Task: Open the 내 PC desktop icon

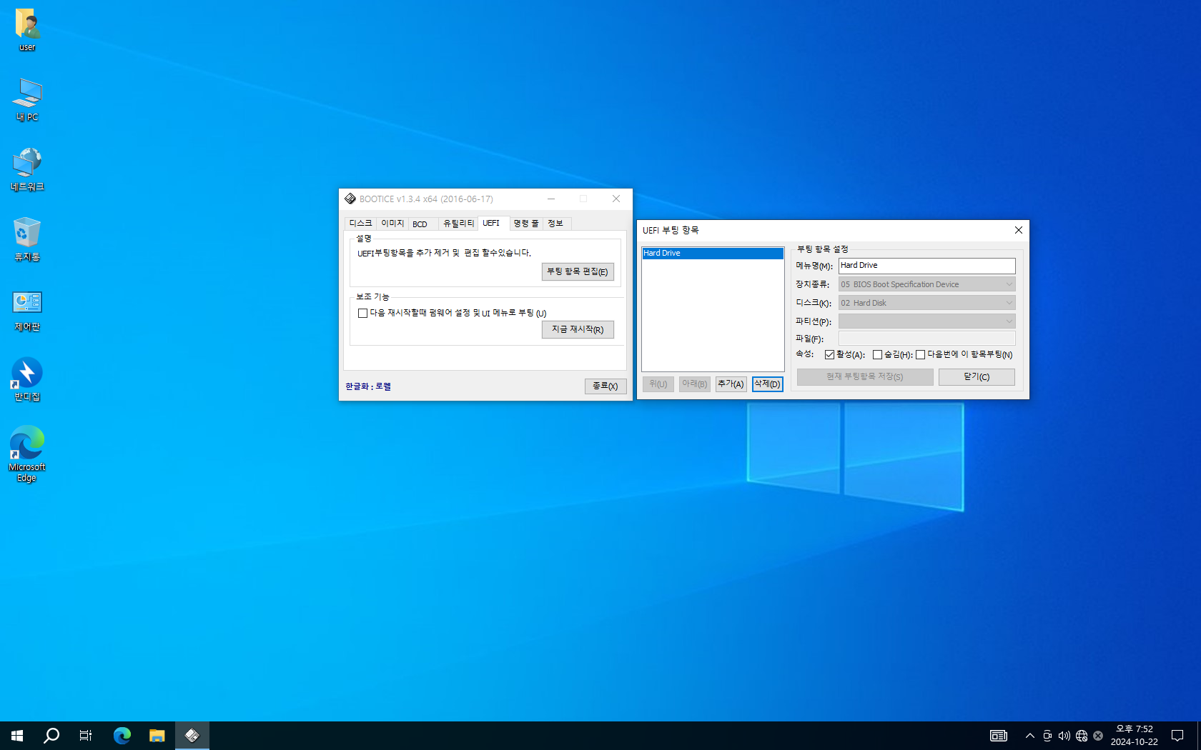Action: pyautogui.click(x=27, y=100)
